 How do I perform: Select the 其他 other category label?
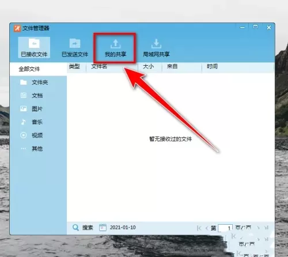pos(37,149)
